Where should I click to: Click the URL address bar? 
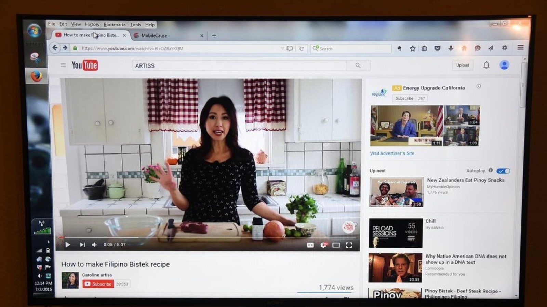tap(179, 48)
